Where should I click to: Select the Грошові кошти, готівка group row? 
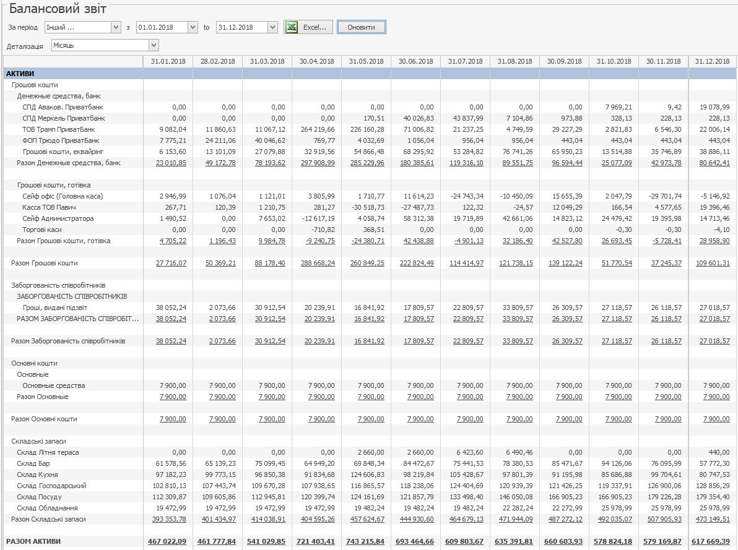click(54, 185)
